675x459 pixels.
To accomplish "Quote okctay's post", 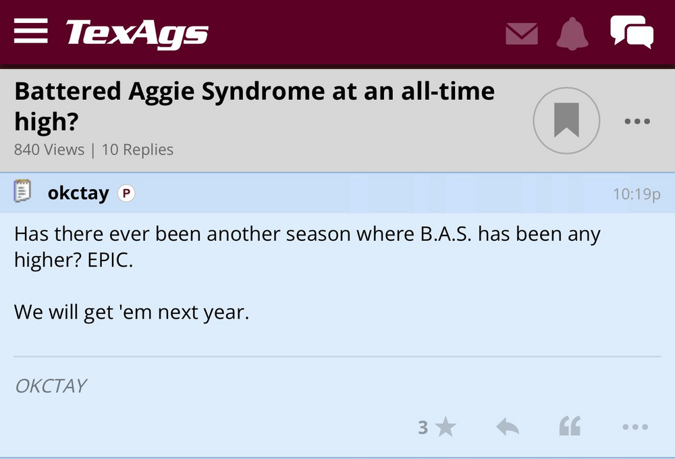I will pyautogui.click(x=570, y=427).
